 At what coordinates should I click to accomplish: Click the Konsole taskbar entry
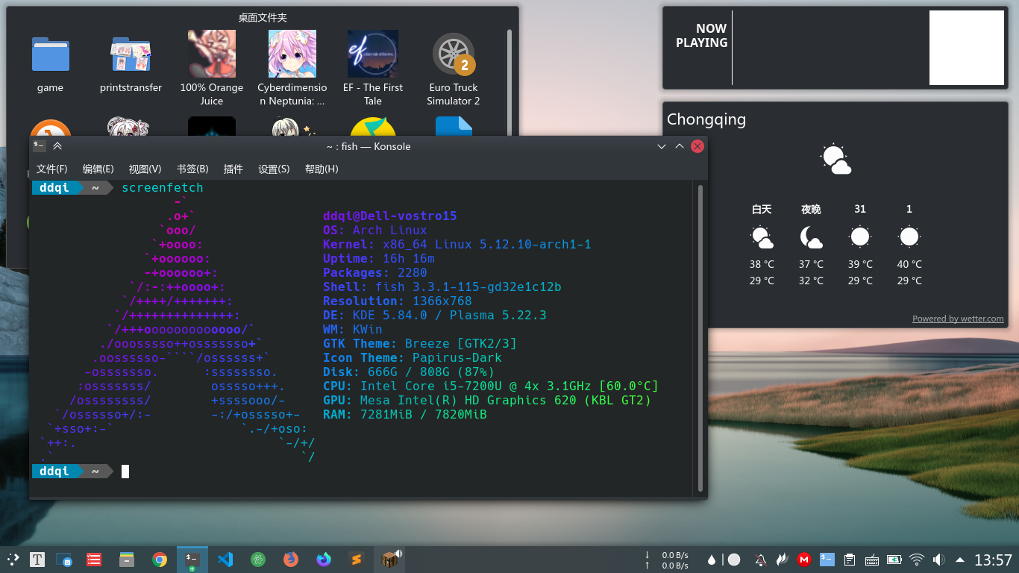coord(192,559)
